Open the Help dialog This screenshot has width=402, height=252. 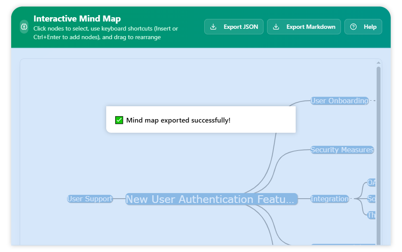tap(363, 27)
